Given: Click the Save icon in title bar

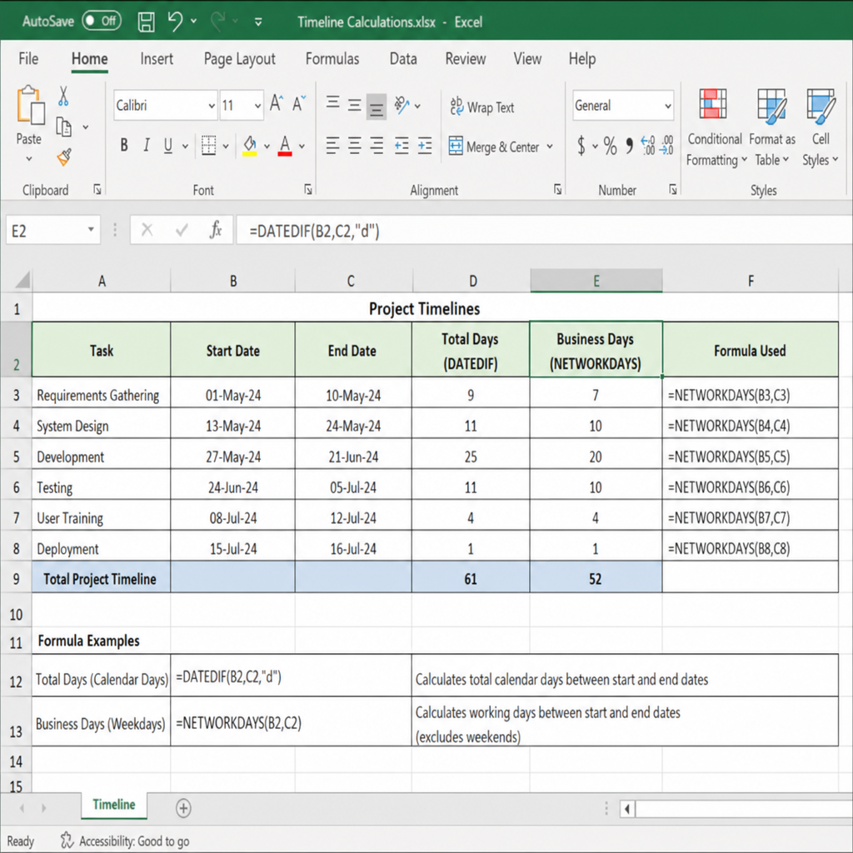Looking at the screenshot, I should pyautogui.click(x=146, y=22).
